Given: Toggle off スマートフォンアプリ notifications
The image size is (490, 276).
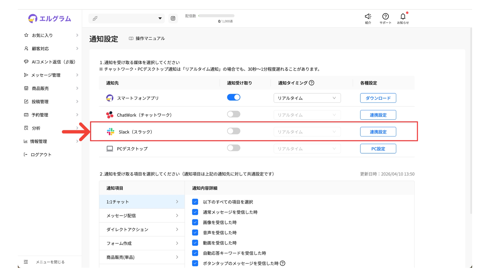Looking at the screenshot, I should click(x=234, y=97).
